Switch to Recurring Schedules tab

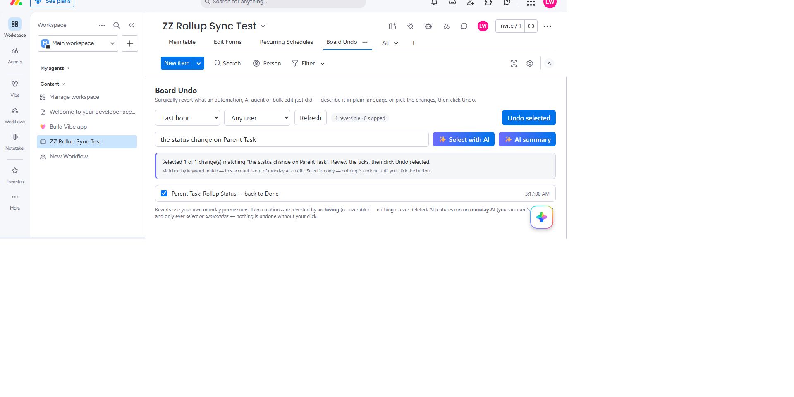[286, 42]
